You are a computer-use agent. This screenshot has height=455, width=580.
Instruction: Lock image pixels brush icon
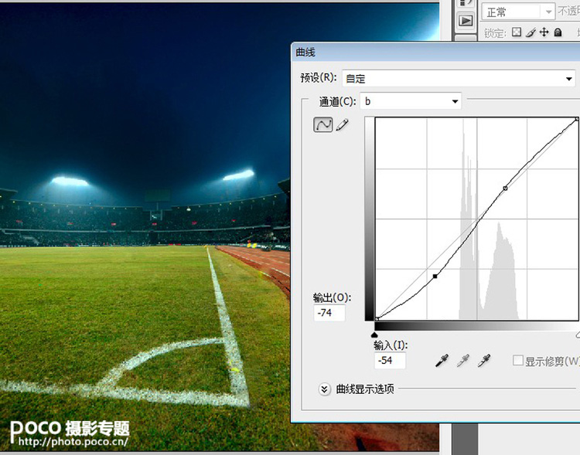531,32
